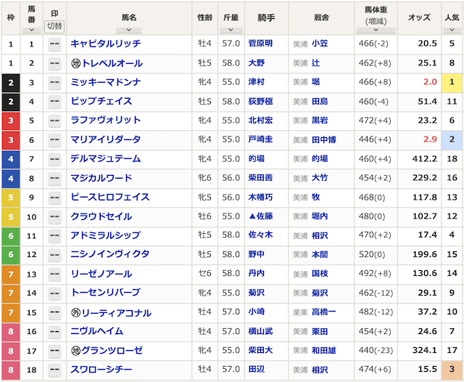Toggle the mark selector for スワローシチー
464x382 pixels.
pos(54,370)
